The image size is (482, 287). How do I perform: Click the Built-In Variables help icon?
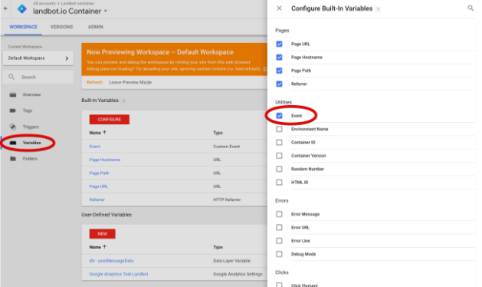[123, 101]
